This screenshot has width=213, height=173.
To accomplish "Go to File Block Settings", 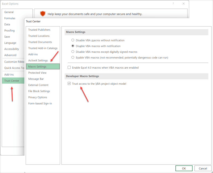I will coord(43,91).
